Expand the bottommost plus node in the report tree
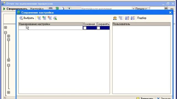This screenshot has height=99, width=177. point(9,92)
